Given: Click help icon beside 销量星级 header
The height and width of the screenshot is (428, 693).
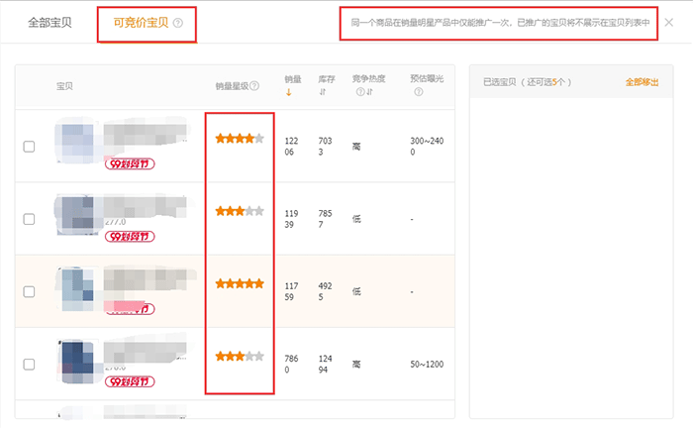Looking at the screenshot, I should coord(254,86).
